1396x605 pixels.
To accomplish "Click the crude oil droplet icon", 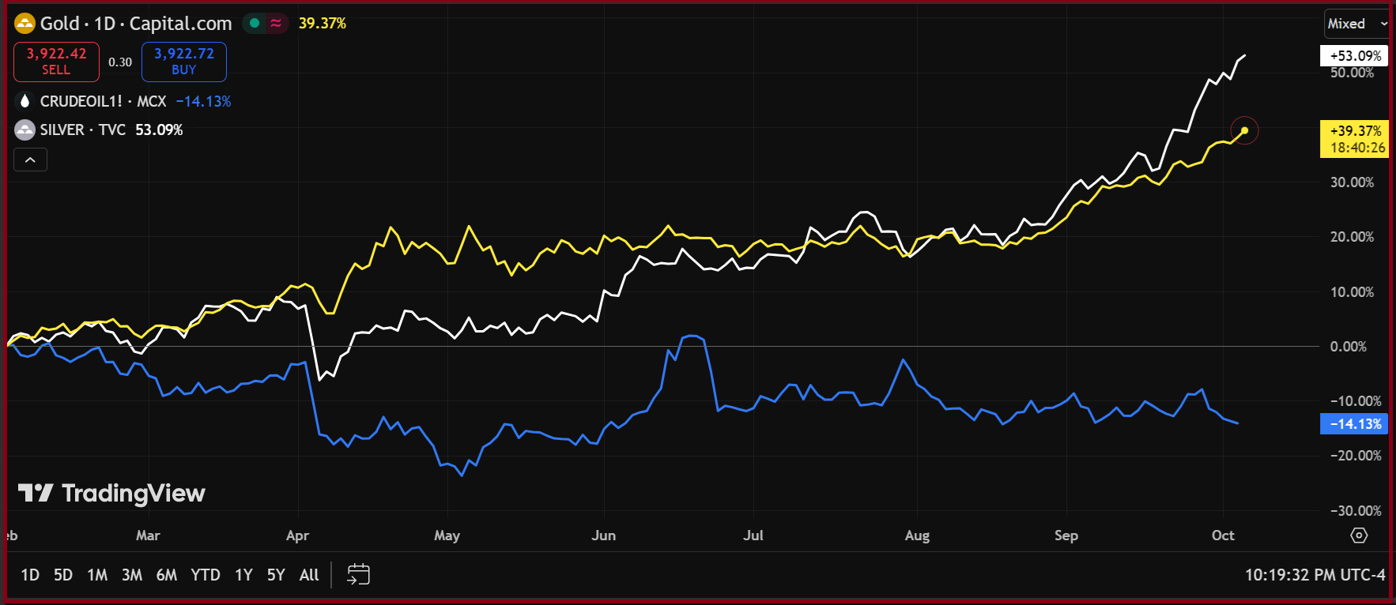I will point(25,101).
